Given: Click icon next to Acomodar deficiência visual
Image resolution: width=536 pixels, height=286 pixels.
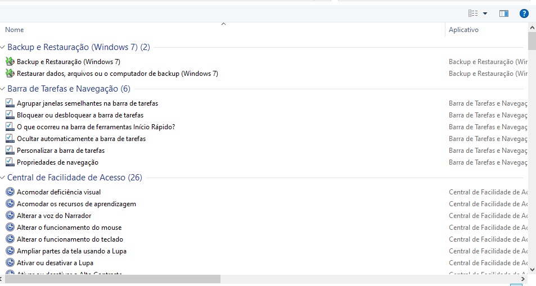Looking at the screenshot, I should [10, 192].
